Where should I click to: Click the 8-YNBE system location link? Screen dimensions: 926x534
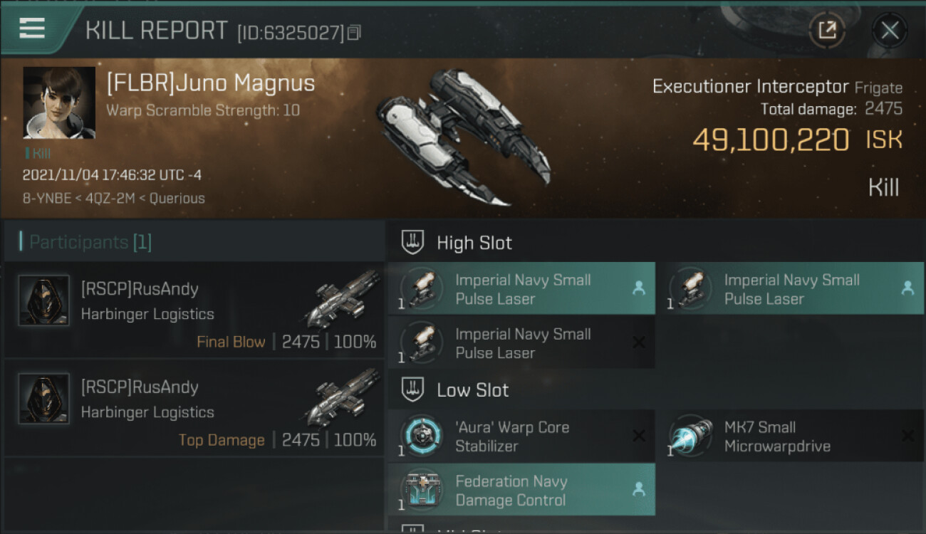click(x=46, y=199)
